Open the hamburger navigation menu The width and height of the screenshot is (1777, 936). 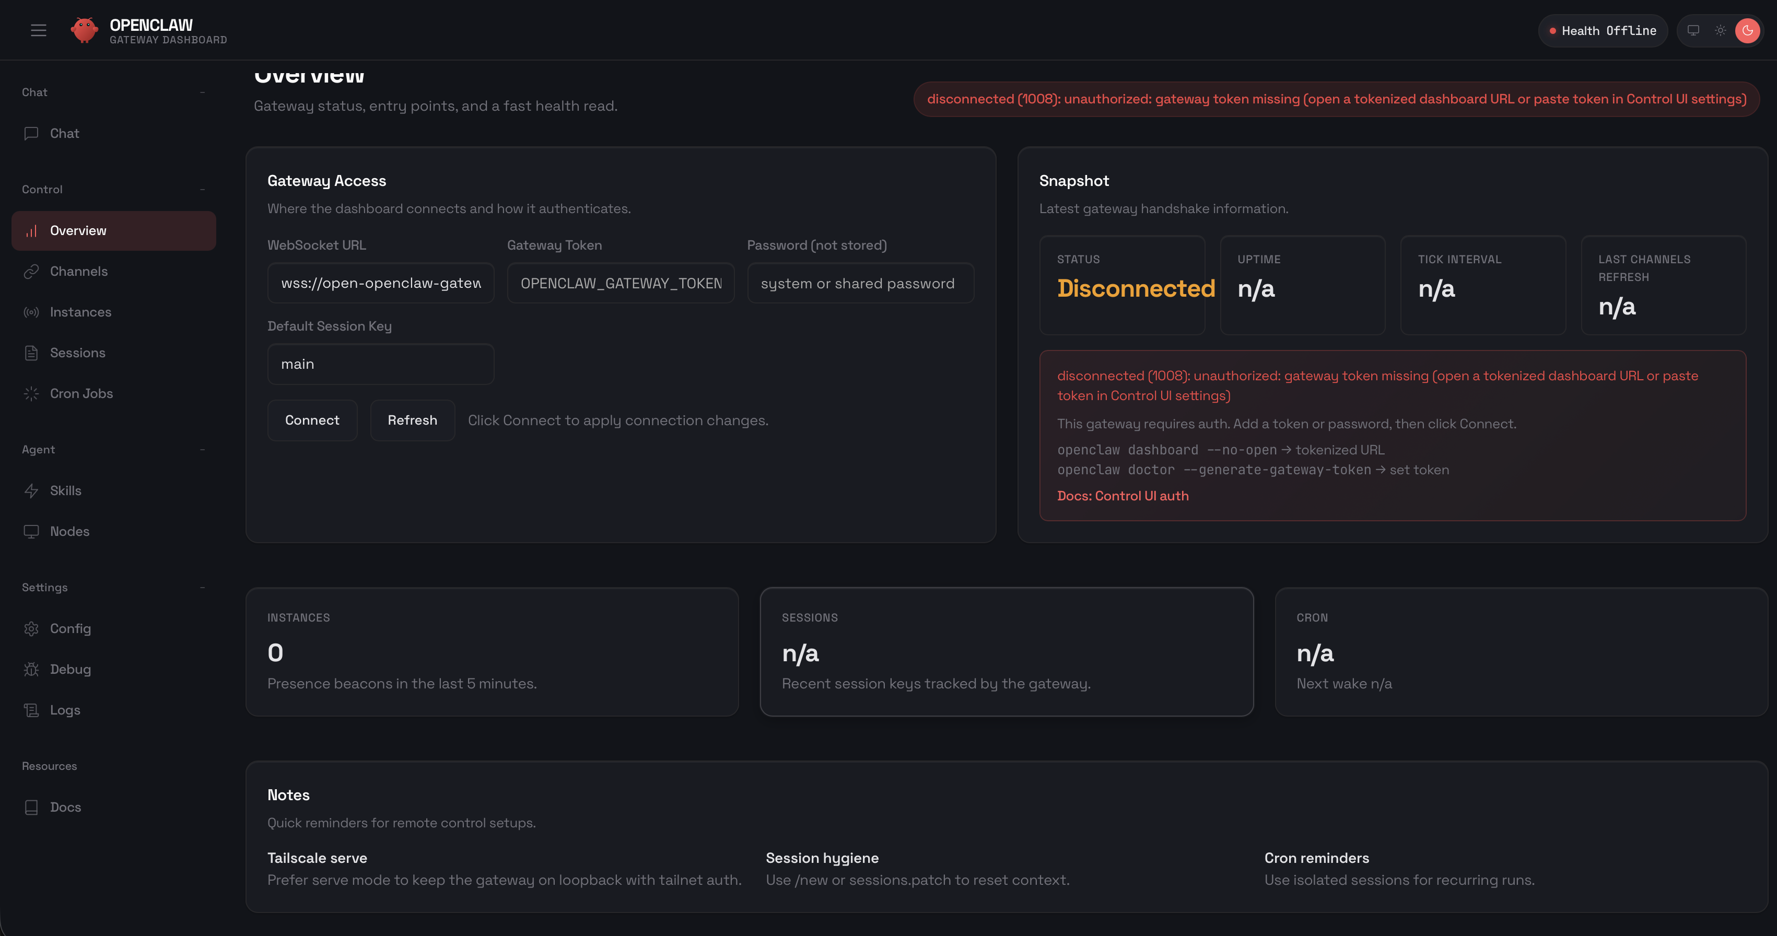38,30
